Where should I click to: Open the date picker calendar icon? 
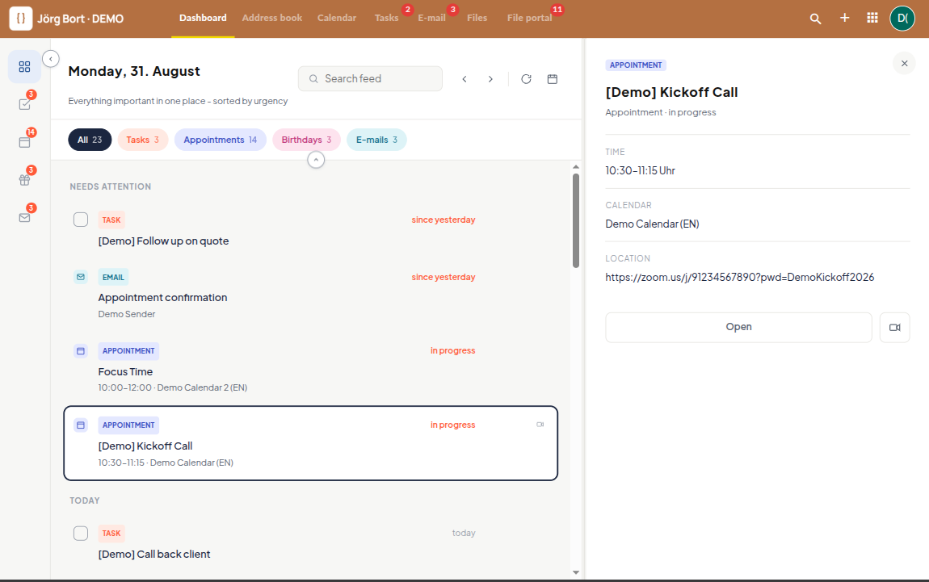tap(553, 79)
